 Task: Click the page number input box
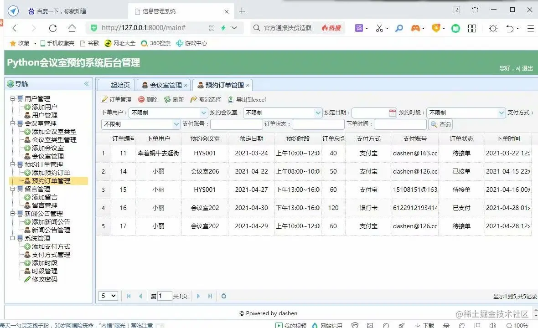point(165,296)
